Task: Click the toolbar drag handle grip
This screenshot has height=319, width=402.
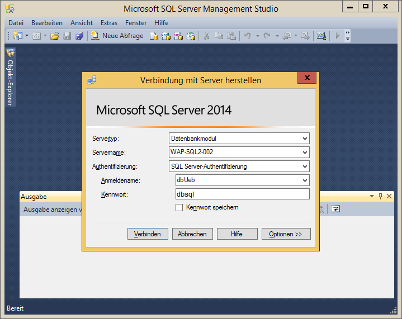Action: (x=8, y=36)
